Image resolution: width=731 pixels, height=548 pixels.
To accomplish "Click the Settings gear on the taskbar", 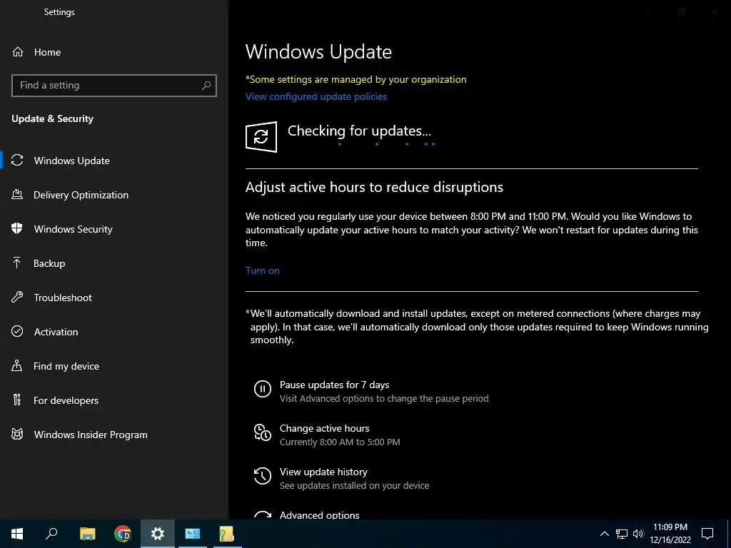I will (x=158, y=534).
